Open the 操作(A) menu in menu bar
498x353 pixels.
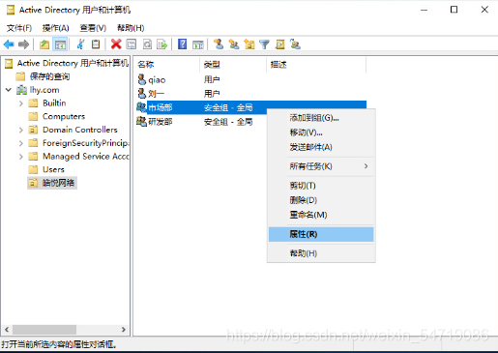click(55, 28)
